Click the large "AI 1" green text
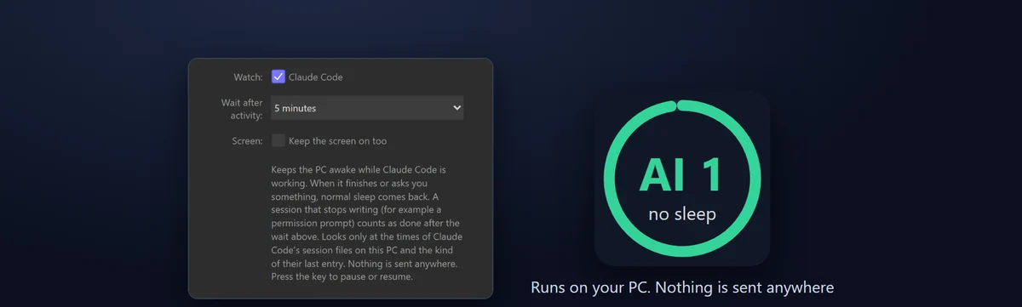Image resolution: width=1022 pixels, height=307 pixels. pyautogui.click(x=681, y=175)
